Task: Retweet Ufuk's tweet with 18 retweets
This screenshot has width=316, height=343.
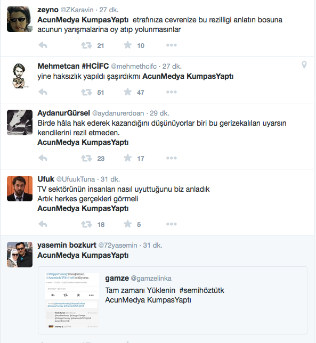Action: click(86, 224)
